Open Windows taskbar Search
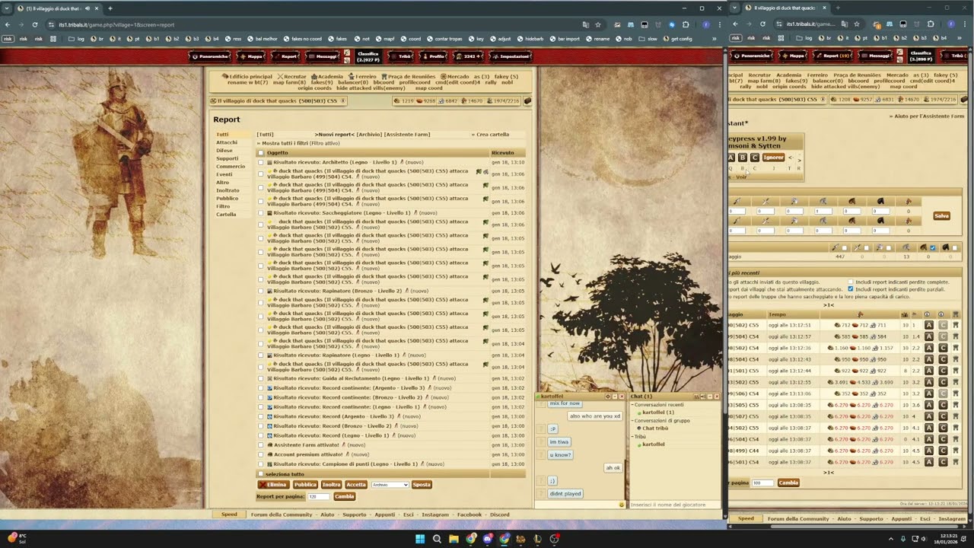This screenshot has height=548, width=974. (x=437, y=539)
